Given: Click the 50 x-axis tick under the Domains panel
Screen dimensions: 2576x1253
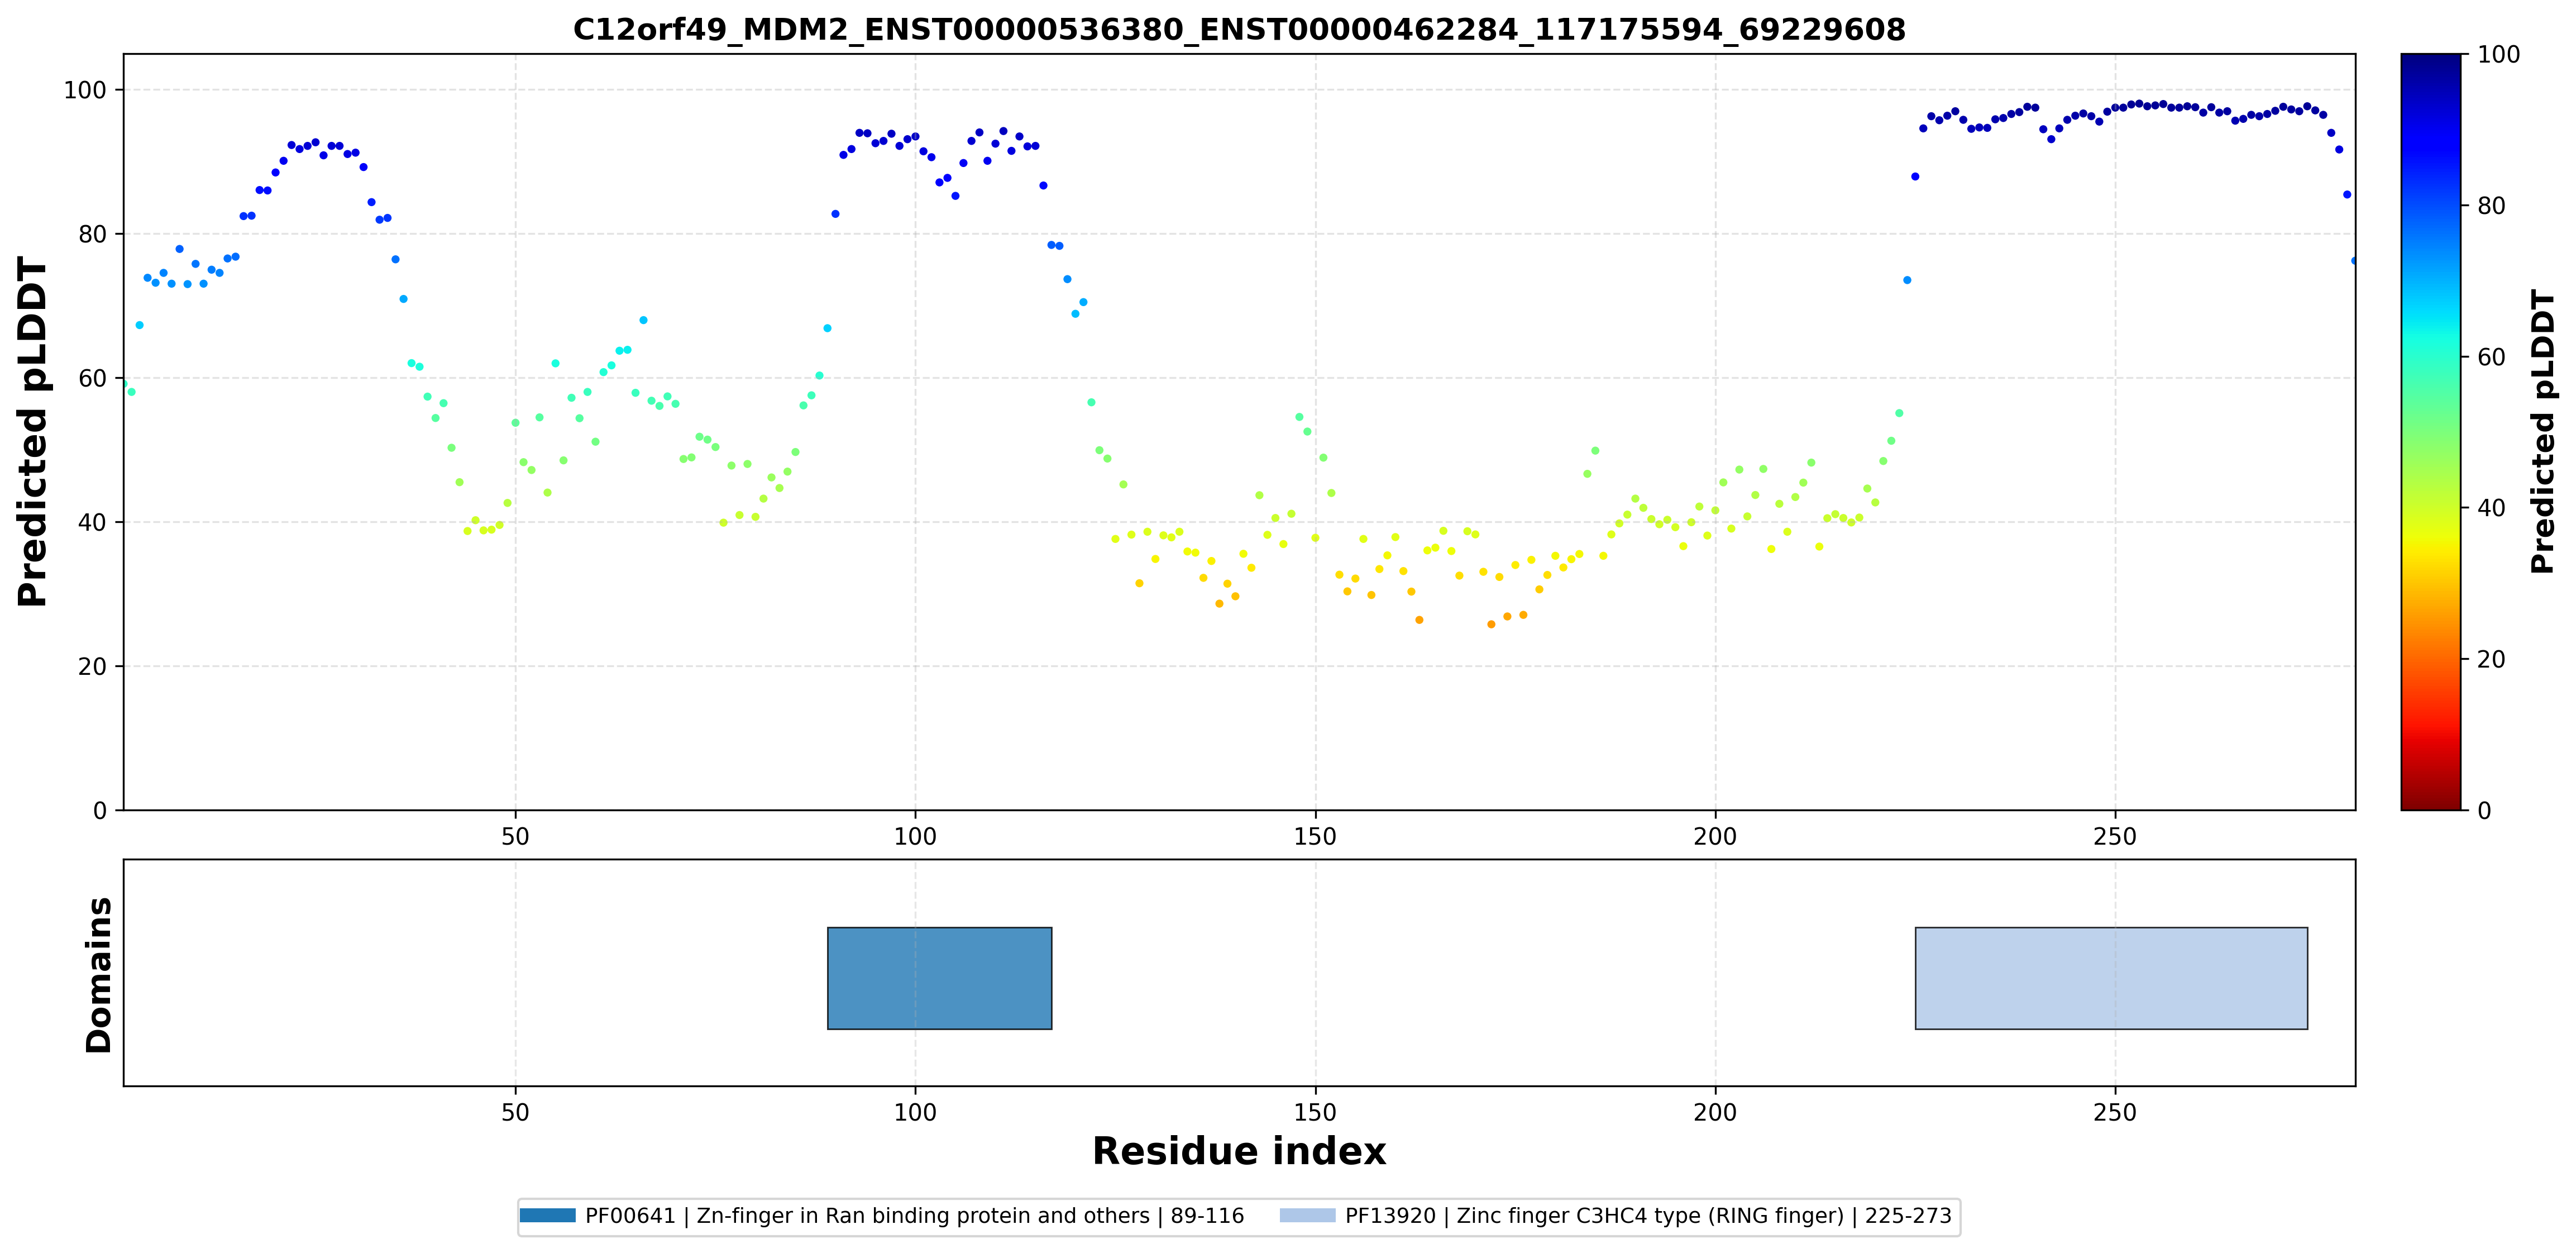Looking at the screenshot, I should click(x=515, y=1113).
